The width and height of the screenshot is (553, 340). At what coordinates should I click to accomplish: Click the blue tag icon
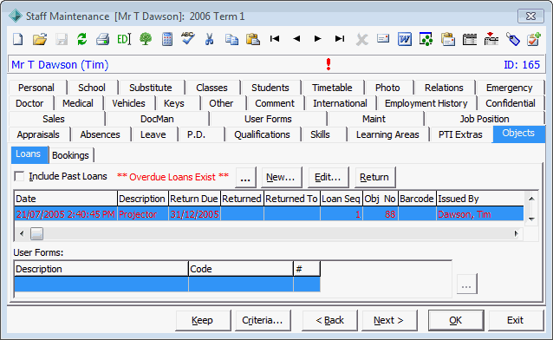[513, 39]
